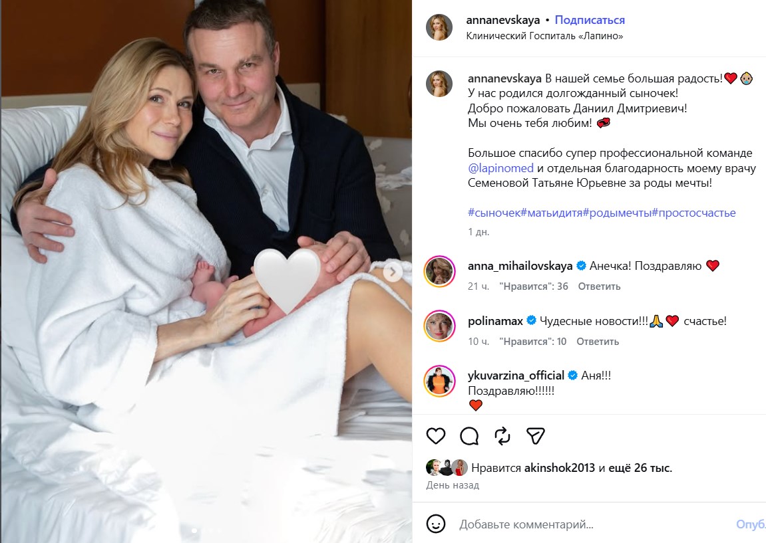Image resolution: width=766 pixels, height=543 pixels.
Task: Reply to polinamax's comment
Action: coord(598,342)
